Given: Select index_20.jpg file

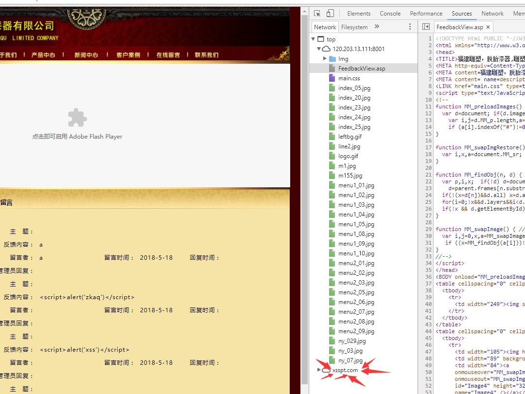Looking at the screenshot, I should pyautogui.click(x=354, y=97).
